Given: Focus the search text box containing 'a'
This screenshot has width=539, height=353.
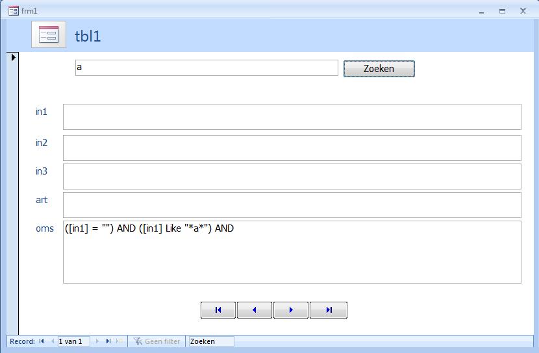Looking at the screenshot, I should 207,67.
